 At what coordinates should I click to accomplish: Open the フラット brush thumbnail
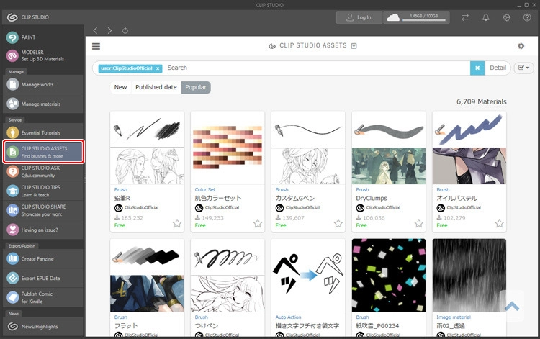coord(147,276)
